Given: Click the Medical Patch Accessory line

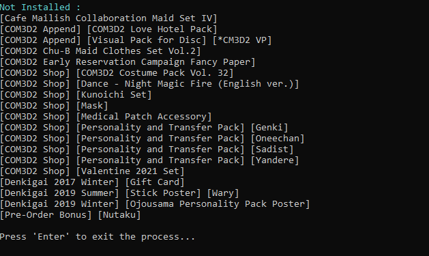Looking at the screenshot, I should click(x=106, y=117).
